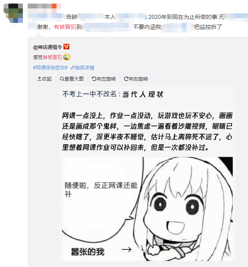The width and height of the screenshot is (248, 267).
Task: Open the 抽奖详情 lottery details link
Action: pos(84,68)
